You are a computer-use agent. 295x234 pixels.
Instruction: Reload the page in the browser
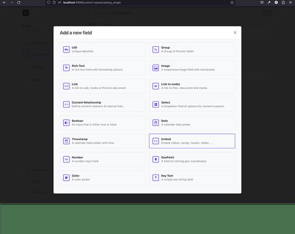tap(19, 2)
